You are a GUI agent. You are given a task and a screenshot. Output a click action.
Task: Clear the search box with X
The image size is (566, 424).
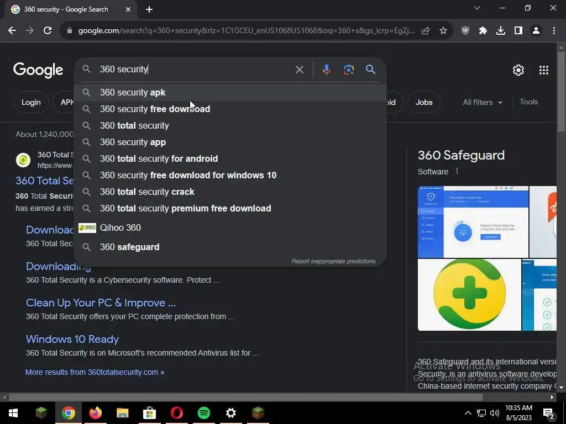299,70
